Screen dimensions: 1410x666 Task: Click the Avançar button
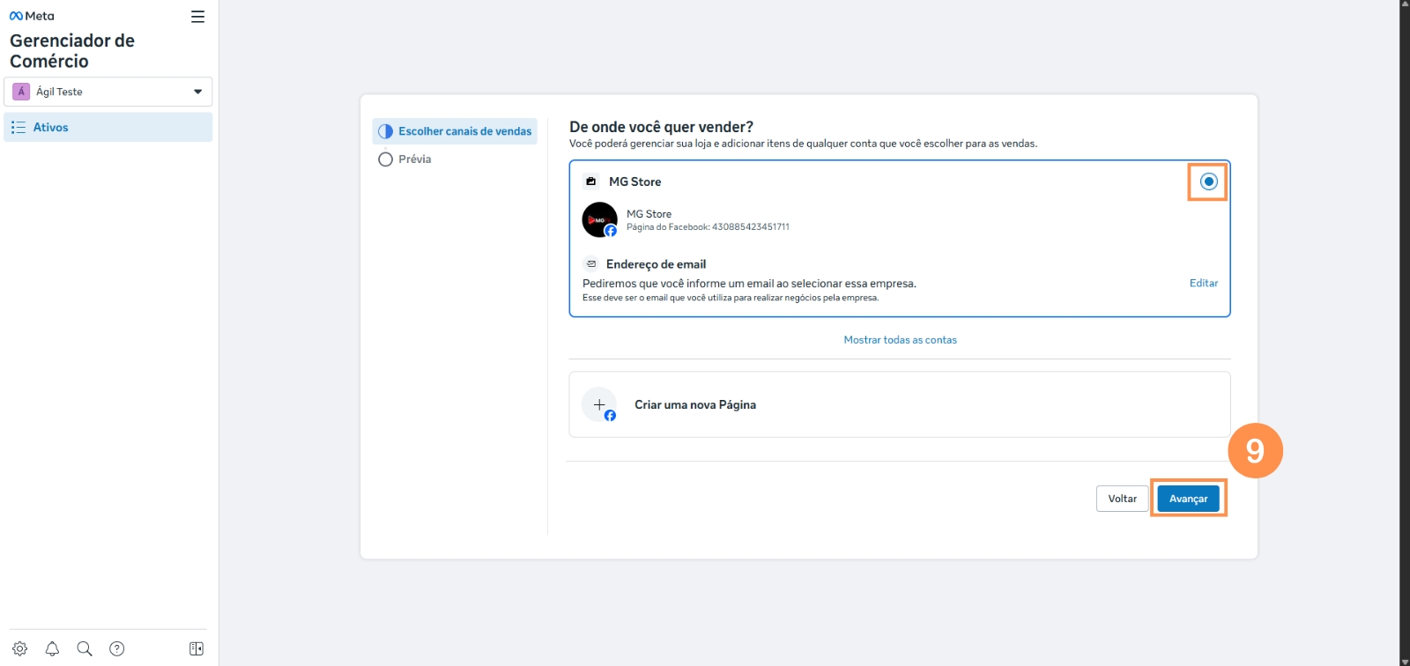pos(1188,499)
